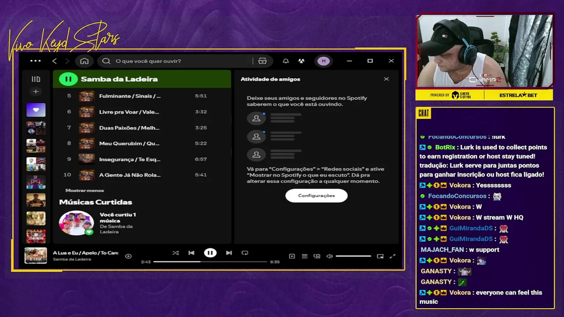Expand the Your Library icon
The image size is (564, 317).
[36, 79]
